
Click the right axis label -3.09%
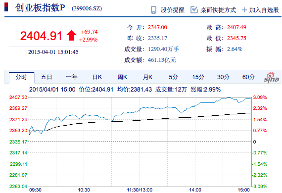259,187
